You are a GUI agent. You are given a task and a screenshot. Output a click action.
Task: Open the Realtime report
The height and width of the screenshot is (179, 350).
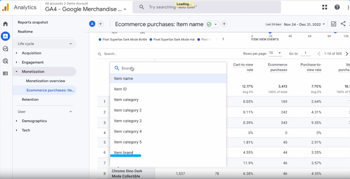coord(25,32)
